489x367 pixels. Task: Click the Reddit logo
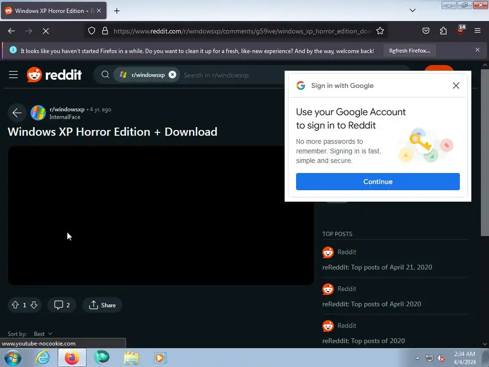[x=54, y=75]
